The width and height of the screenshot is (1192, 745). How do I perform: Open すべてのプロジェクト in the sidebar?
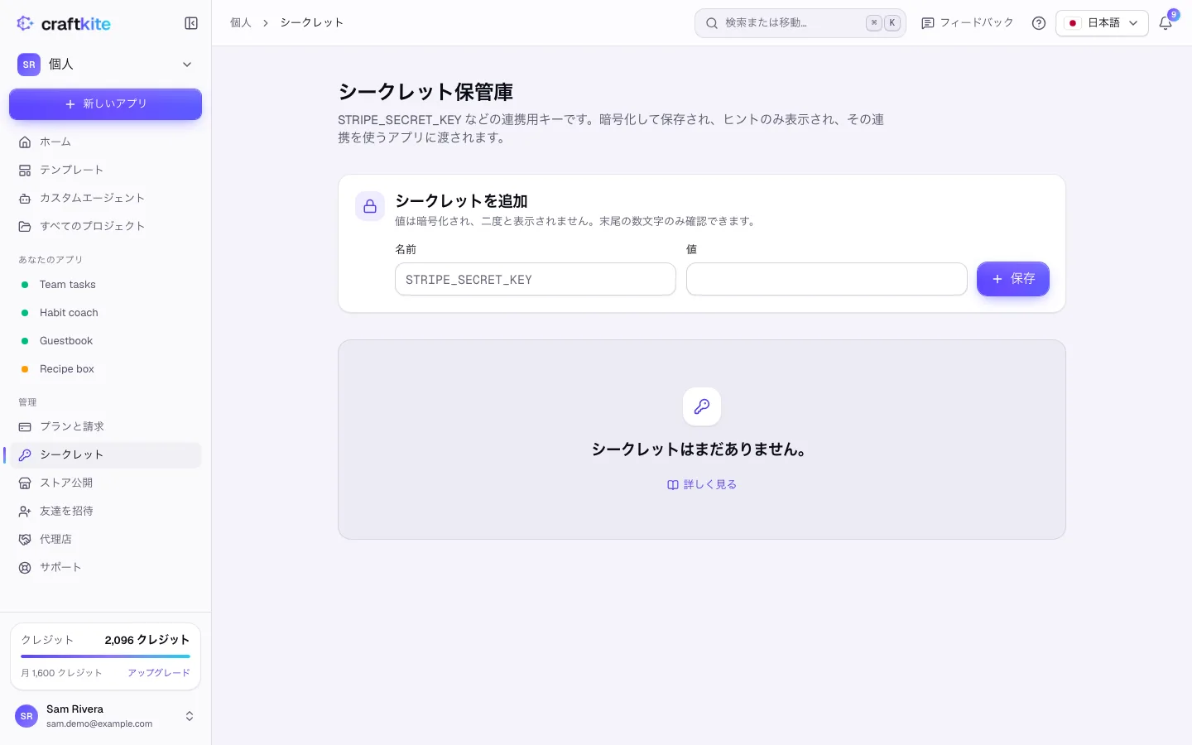[105, 226]
